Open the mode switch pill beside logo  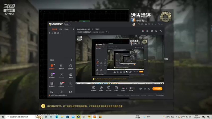pos(67,24)
